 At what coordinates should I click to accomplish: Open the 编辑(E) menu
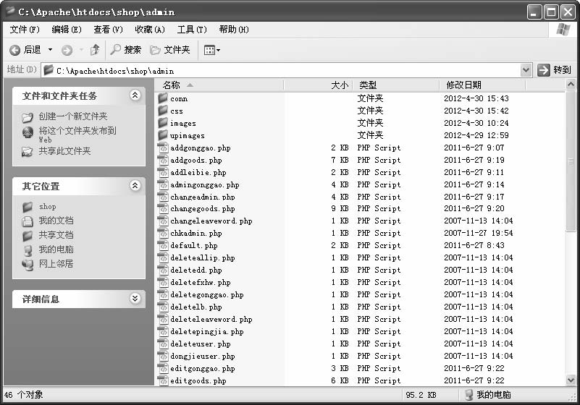click(x=67, y=30)
